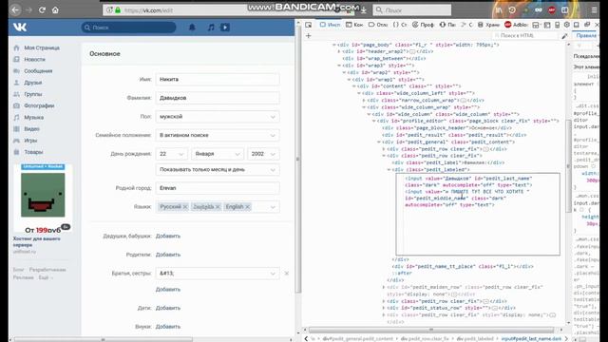
Task: Switch to the Хранилище devtools tab
Action: click(x=488, y=25)
